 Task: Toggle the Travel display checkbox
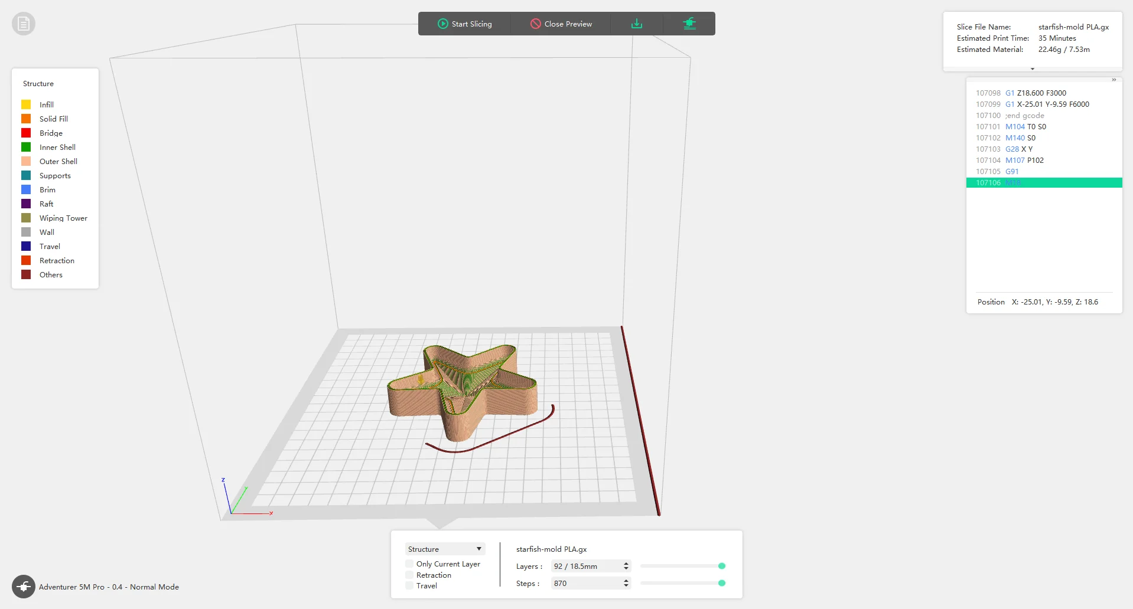point(409,585)
